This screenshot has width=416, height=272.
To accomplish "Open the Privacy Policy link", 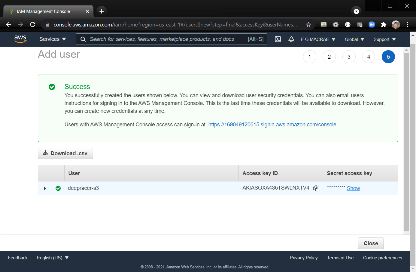I will (304, 258).
